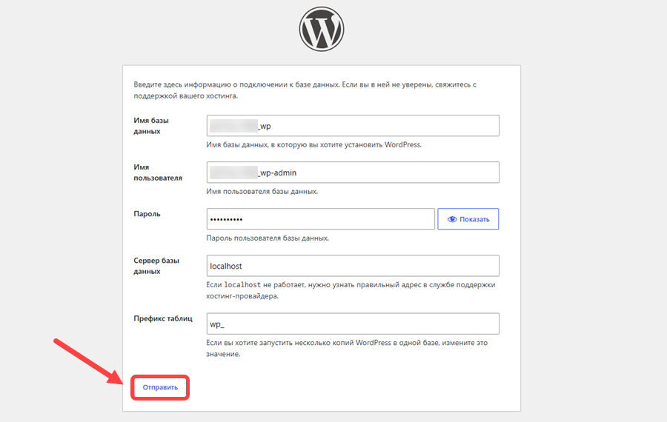Select the Пароль input field
Viewport: 667px width, 422px height.
tap(321, 219)
